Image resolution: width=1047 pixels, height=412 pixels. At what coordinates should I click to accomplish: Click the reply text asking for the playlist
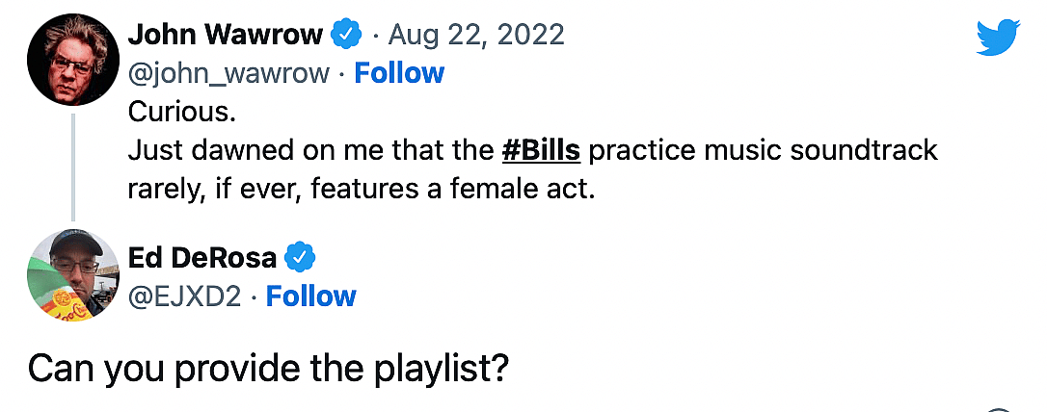pos(267,370)
